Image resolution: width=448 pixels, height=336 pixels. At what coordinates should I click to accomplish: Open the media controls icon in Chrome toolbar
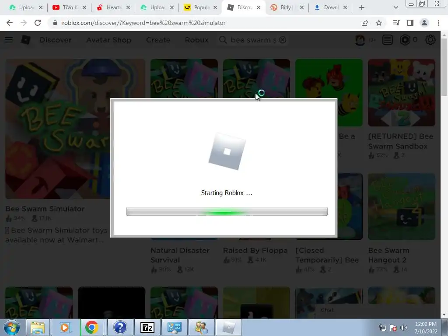[396, 23]
